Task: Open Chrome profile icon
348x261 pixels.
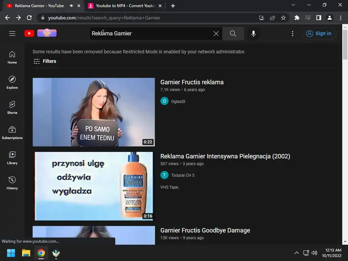Action: [x=330, y=18]
